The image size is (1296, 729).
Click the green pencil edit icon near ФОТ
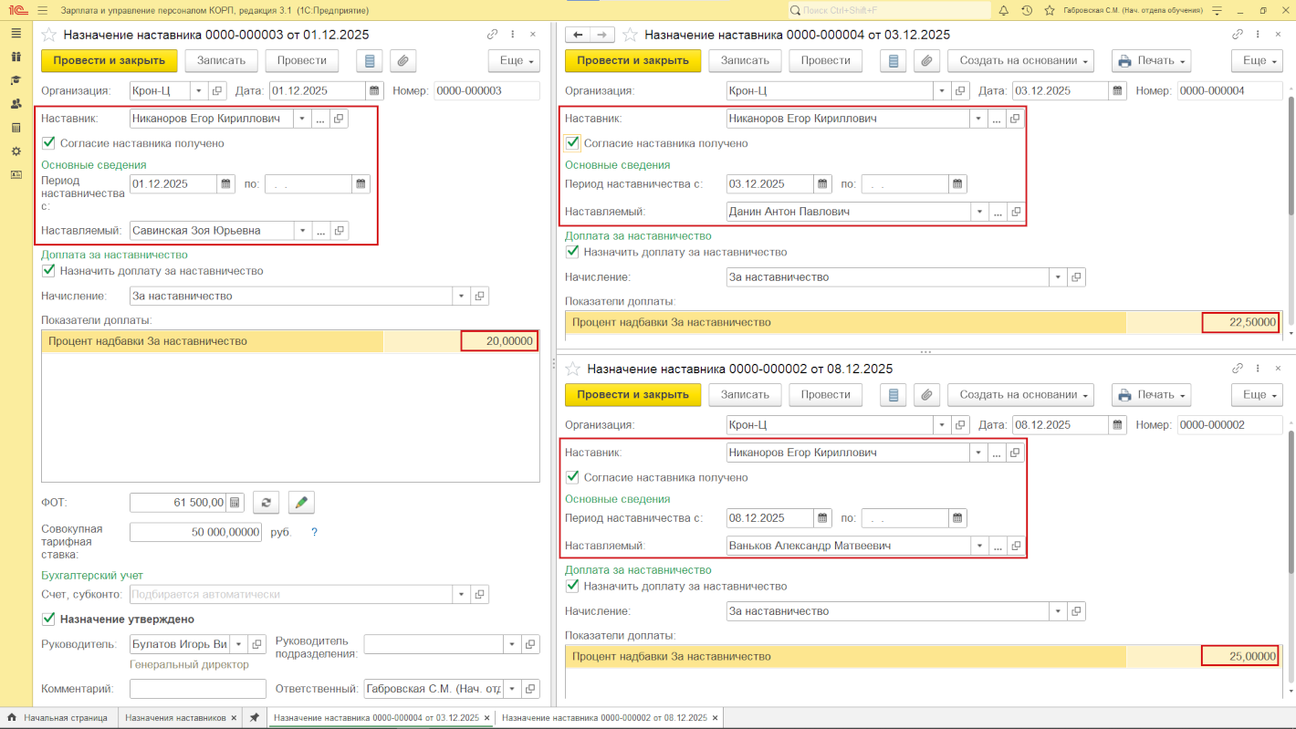(x=301, y=503)
